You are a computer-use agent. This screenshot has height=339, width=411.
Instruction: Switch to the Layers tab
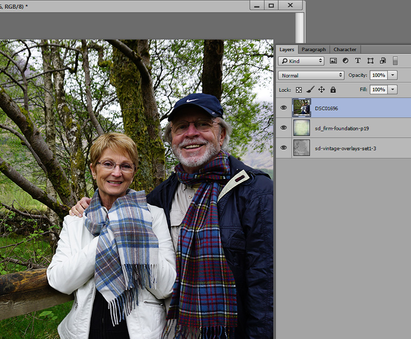pyautogui.click(x=287, y=49)
